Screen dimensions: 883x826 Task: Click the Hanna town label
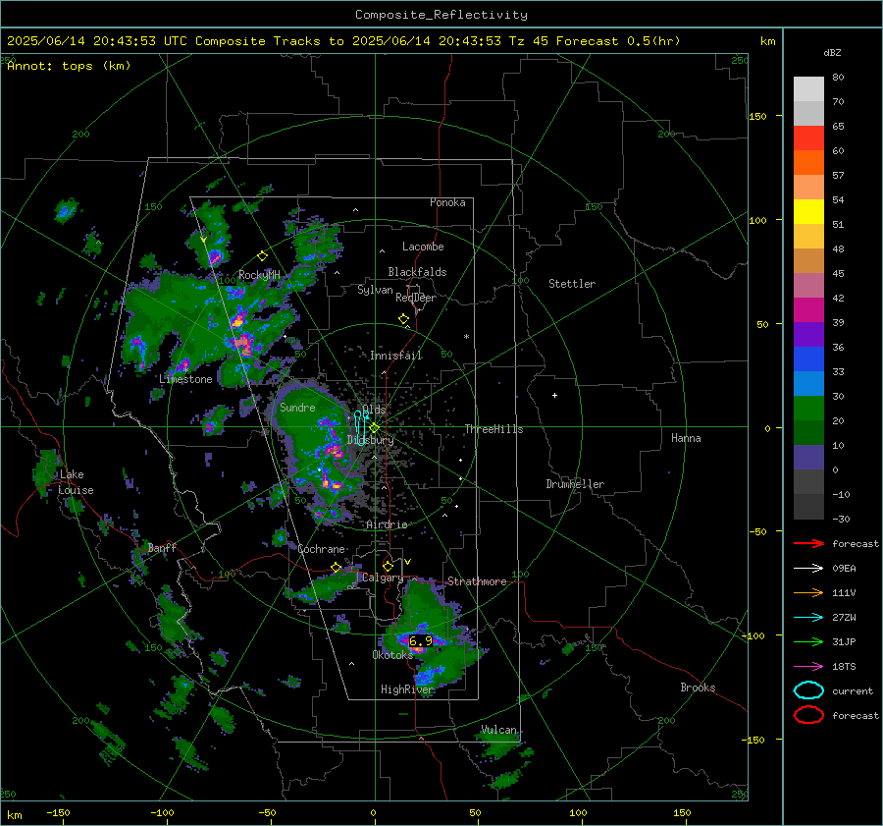click(x=686, y=438)
